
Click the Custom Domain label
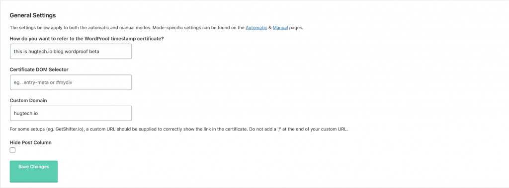coord(28,101)
